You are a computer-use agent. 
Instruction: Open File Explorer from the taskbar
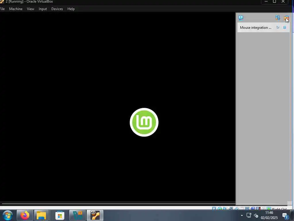pos(41,215)
